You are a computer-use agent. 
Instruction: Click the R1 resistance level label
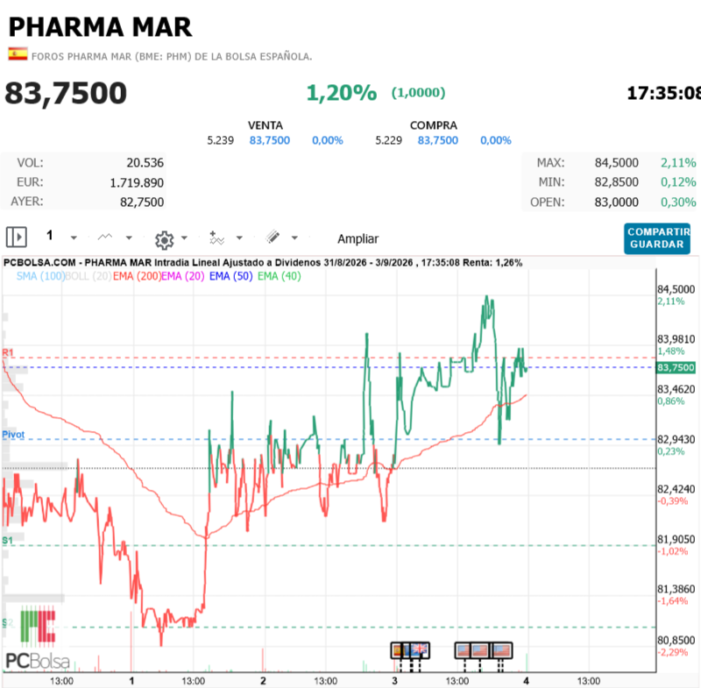(x=8, y=352)
